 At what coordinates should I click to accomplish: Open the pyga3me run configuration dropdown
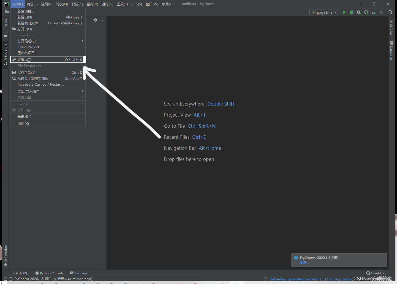(324, 12)
